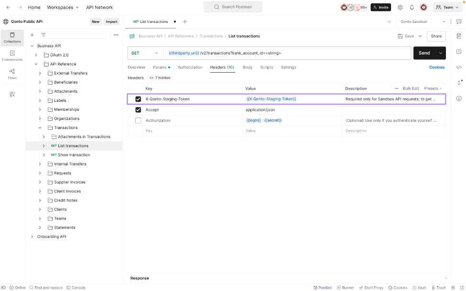Click Start Proxy in the status bar

point(371,288)
